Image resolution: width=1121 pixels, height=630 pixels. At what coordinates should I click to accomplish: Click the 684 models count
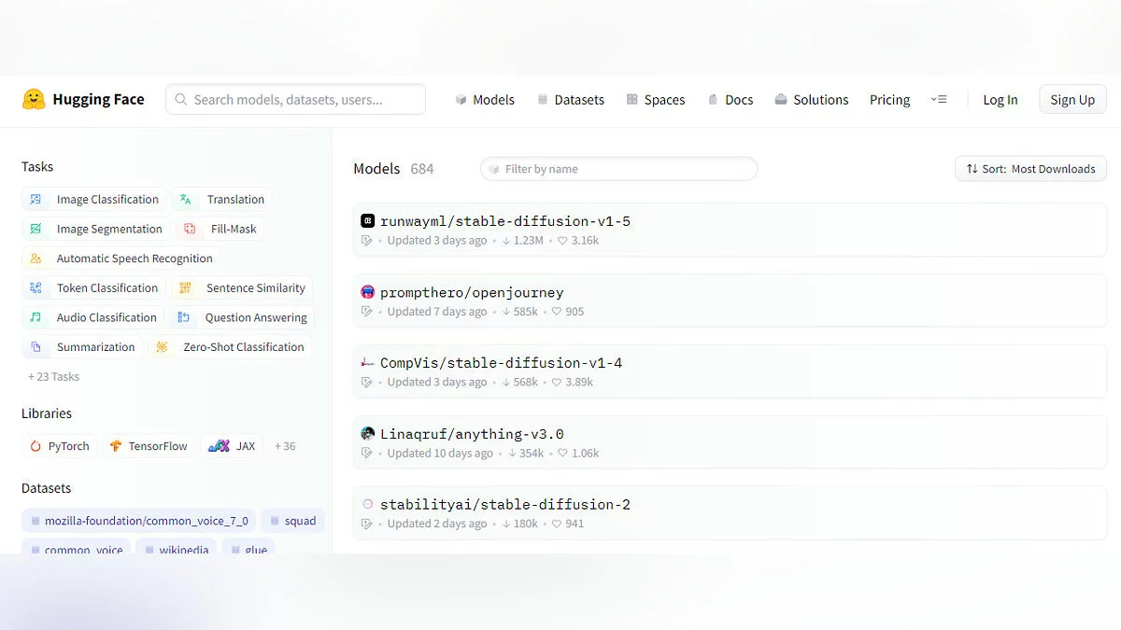click(x=422, y=169)
